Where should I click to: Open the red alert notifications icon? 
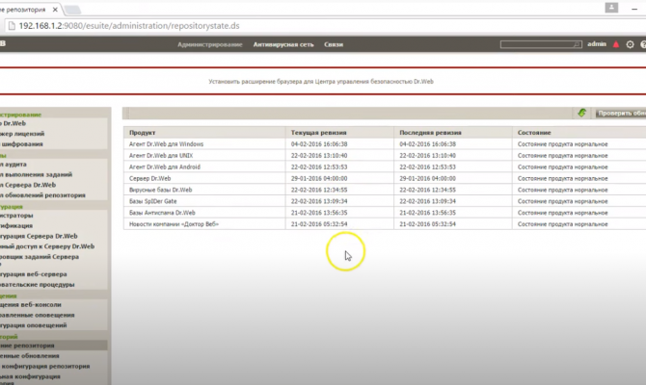click(616, 44)
